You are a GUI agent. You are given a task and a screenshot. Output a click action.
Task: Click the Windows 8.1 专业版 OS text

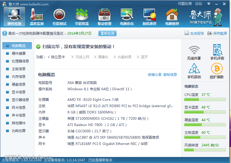[100, 89]
